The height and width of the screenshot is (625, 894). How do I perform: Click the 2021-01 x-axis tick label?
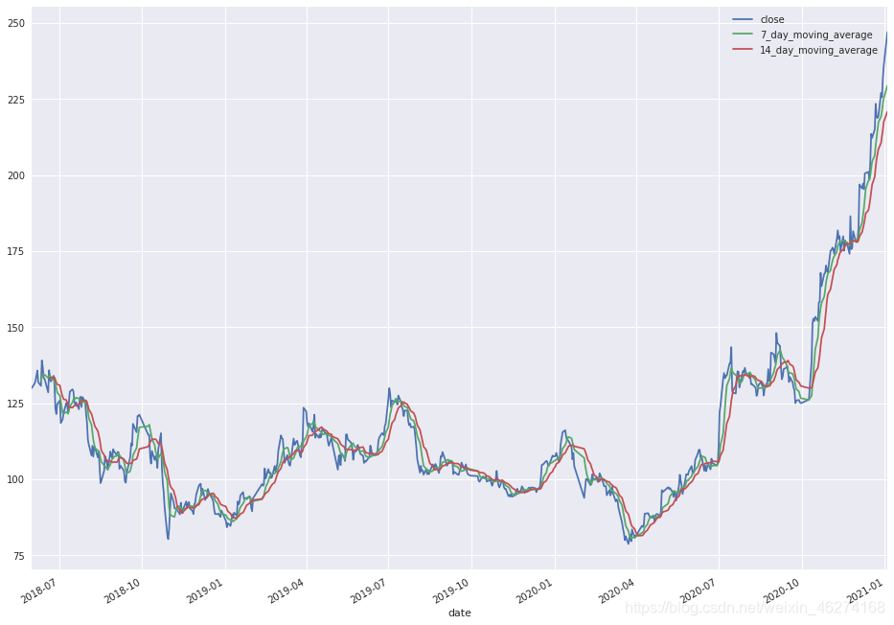[x=866, y=590]
